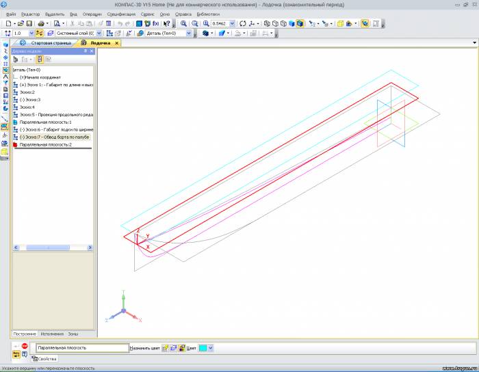Click the Rebuild refresh arrows icon
Screen dimensions: 479x372
coord(243,23)
